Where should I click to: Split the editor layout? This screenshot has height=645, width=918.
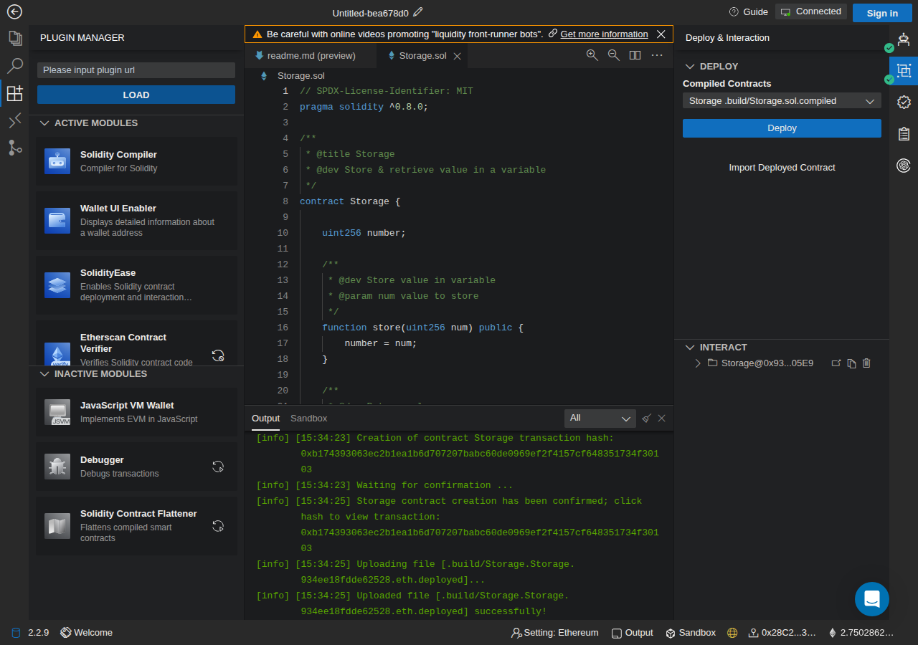pyautogui.click(x=635, y=55)
